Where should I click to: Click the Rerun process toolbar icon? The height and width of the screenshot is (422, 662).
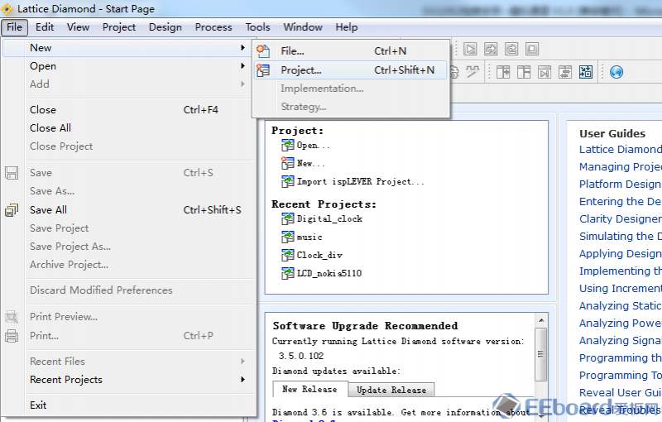pyautogui.click(x=491, y=49)
